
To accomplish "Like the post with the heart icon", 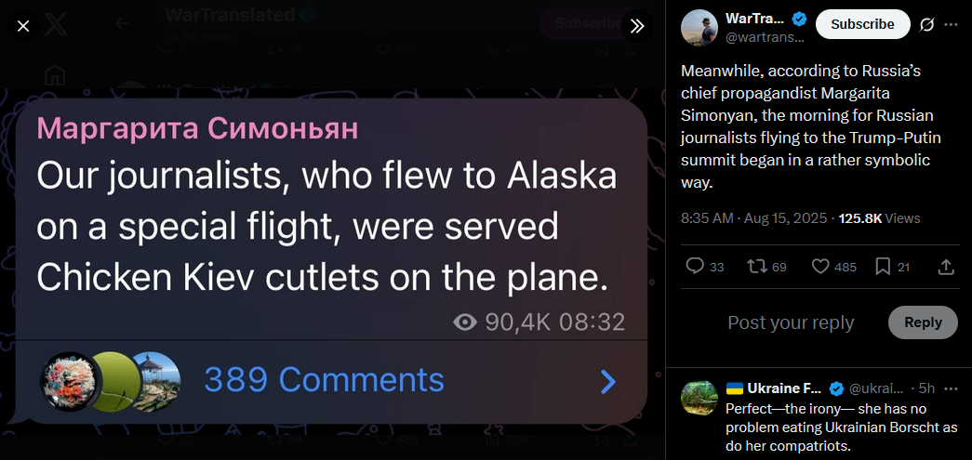I will click(833, 266).
